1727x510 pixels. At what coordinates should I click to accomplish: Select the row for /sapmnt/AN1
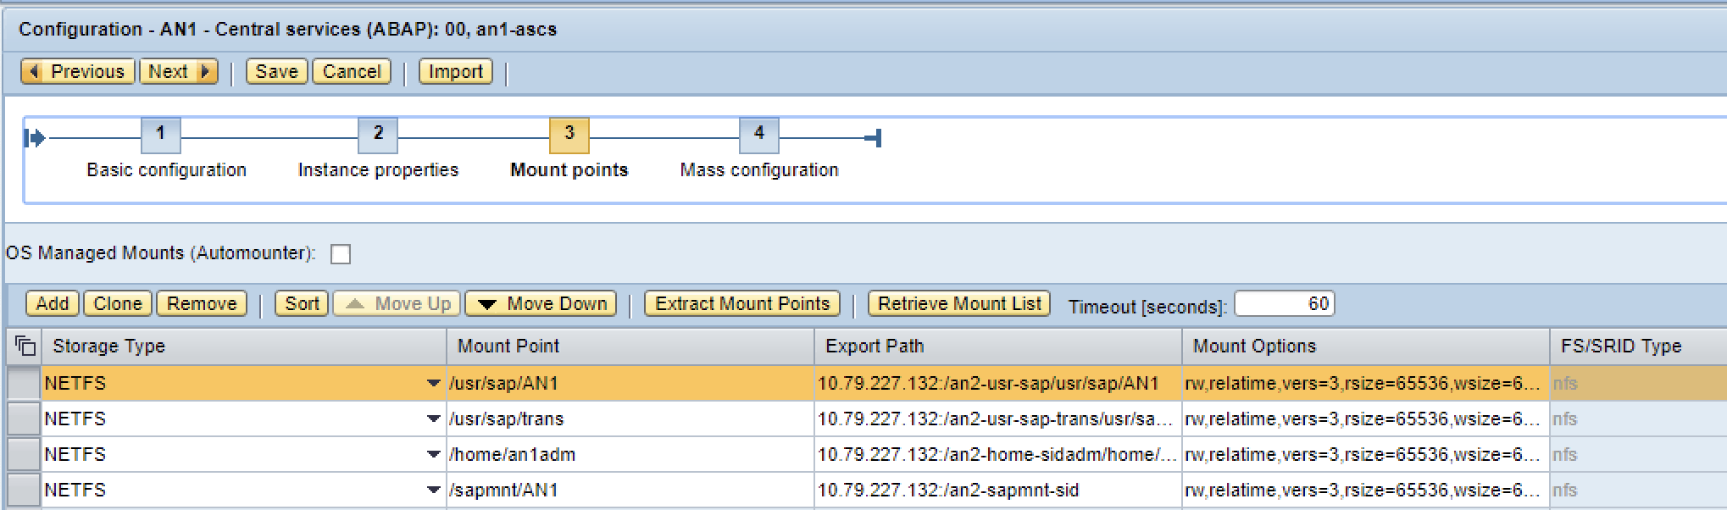point(24,490)
